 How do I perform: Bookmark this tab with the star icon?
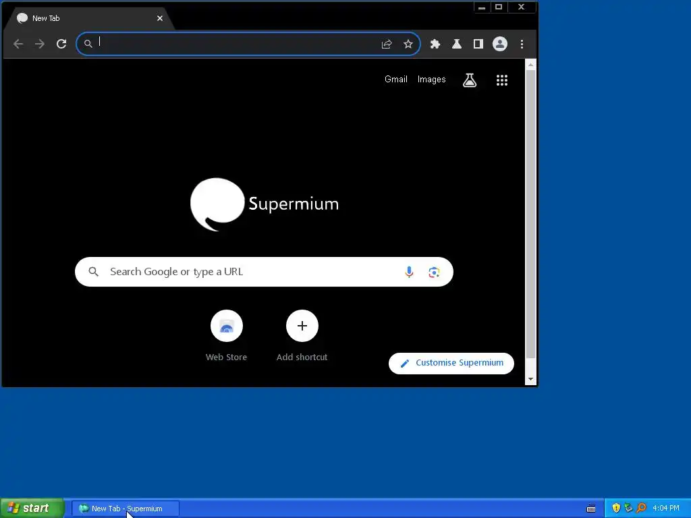click(x=408, y=44)
